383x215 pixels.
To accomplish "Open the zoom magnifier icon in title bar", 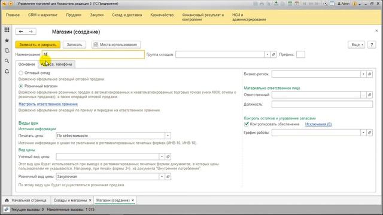I will tap(326, 4).
